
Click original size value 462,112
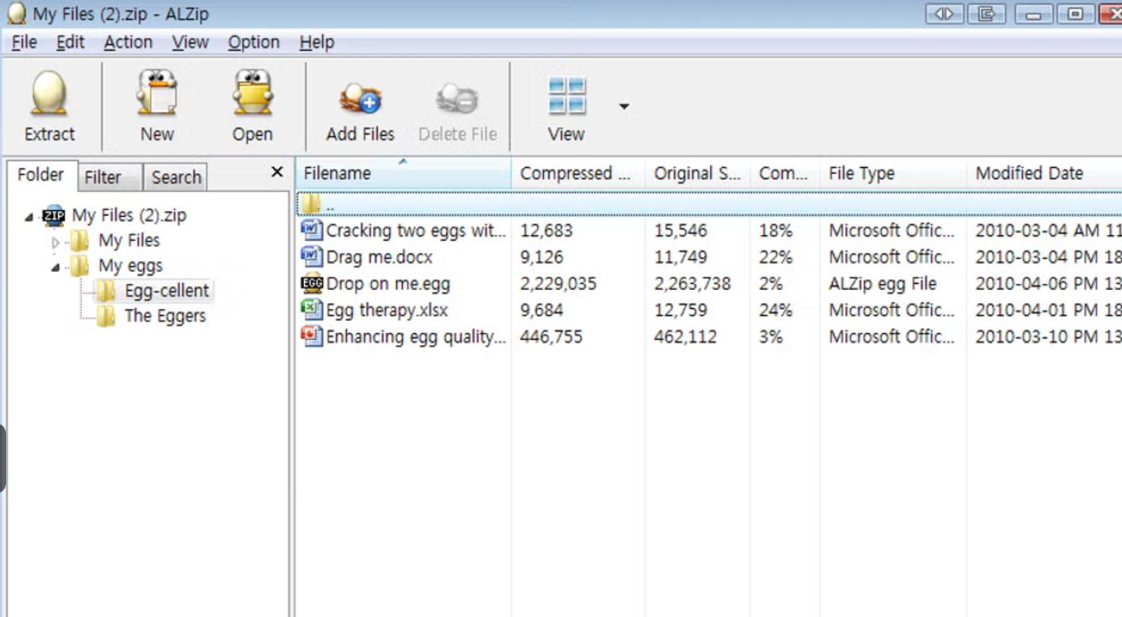685,337
